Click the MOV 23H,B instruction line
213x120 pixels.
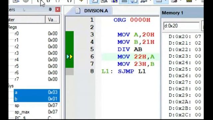[136, 64]
